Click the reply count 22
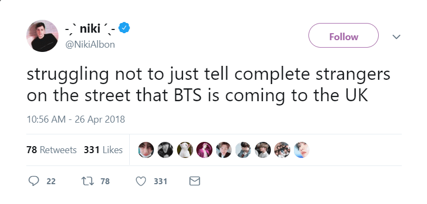The width and height of the screenshot is (427, 204). pos(51,181)
